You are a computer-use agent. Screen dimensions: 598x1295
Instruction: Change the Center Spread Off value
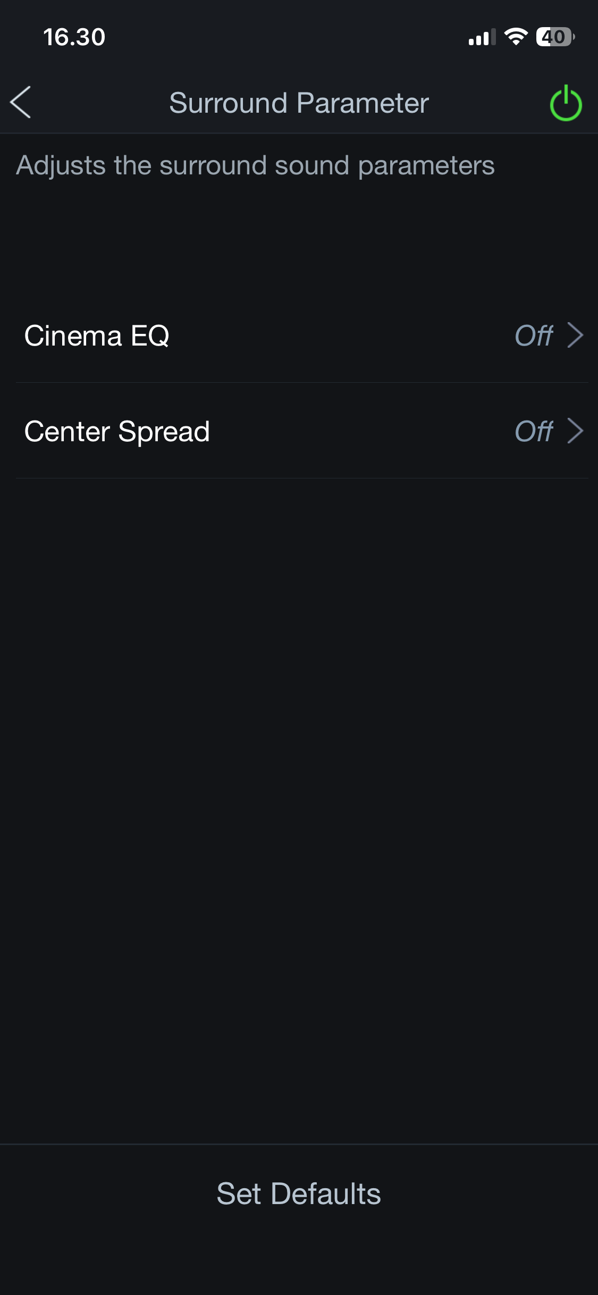(534, 431)
